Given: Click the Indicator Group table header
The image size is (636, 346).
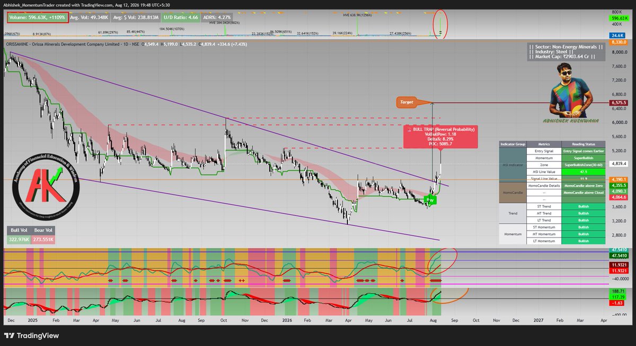Looking at the screenshot, I should [x=511, y=144].
